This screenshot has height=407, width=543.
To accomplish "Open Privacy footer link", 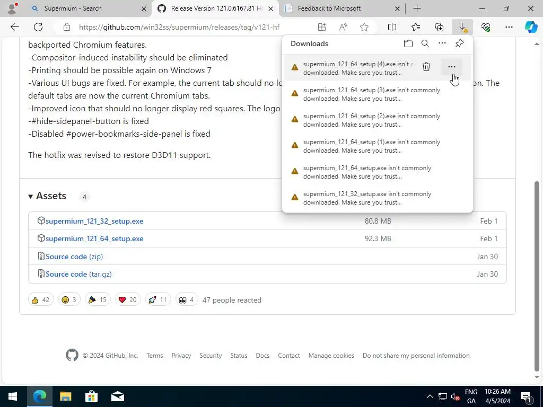I will 181,356.
